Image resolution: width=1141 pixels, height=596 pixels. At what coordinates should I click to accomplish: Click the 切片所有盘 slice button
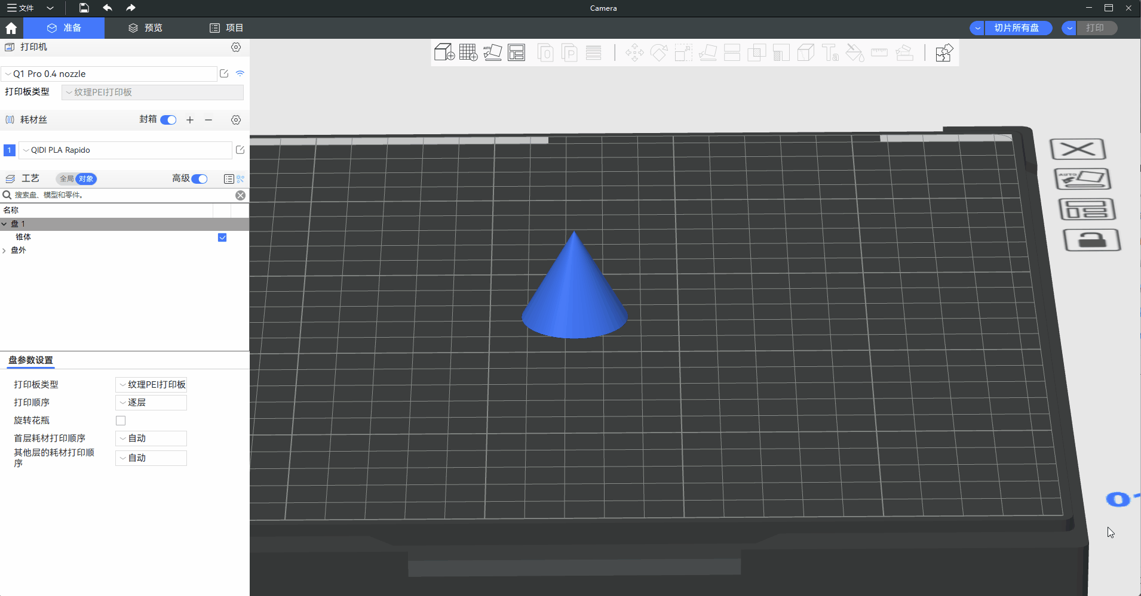point(1016,28)
